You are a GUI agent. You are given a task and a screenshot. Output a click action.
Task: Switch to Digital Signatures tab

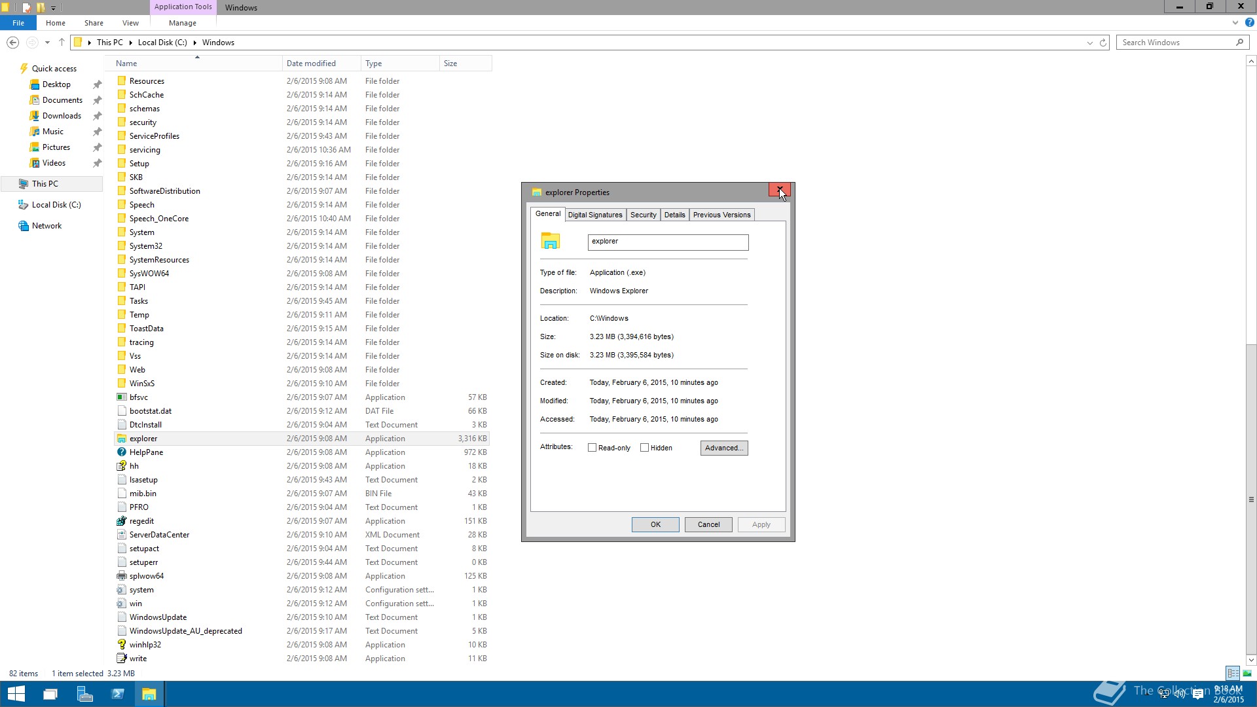point(595,215)
